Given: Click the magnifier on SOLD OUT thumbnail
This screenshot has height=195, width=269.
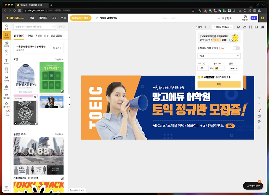Looking at the screenshot, I should 35,97.
